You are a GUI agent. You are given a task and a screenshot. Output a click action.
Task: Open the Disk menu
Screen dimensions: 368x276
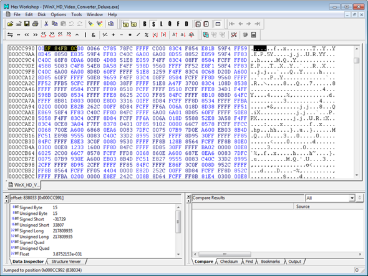tap(42, 14)
